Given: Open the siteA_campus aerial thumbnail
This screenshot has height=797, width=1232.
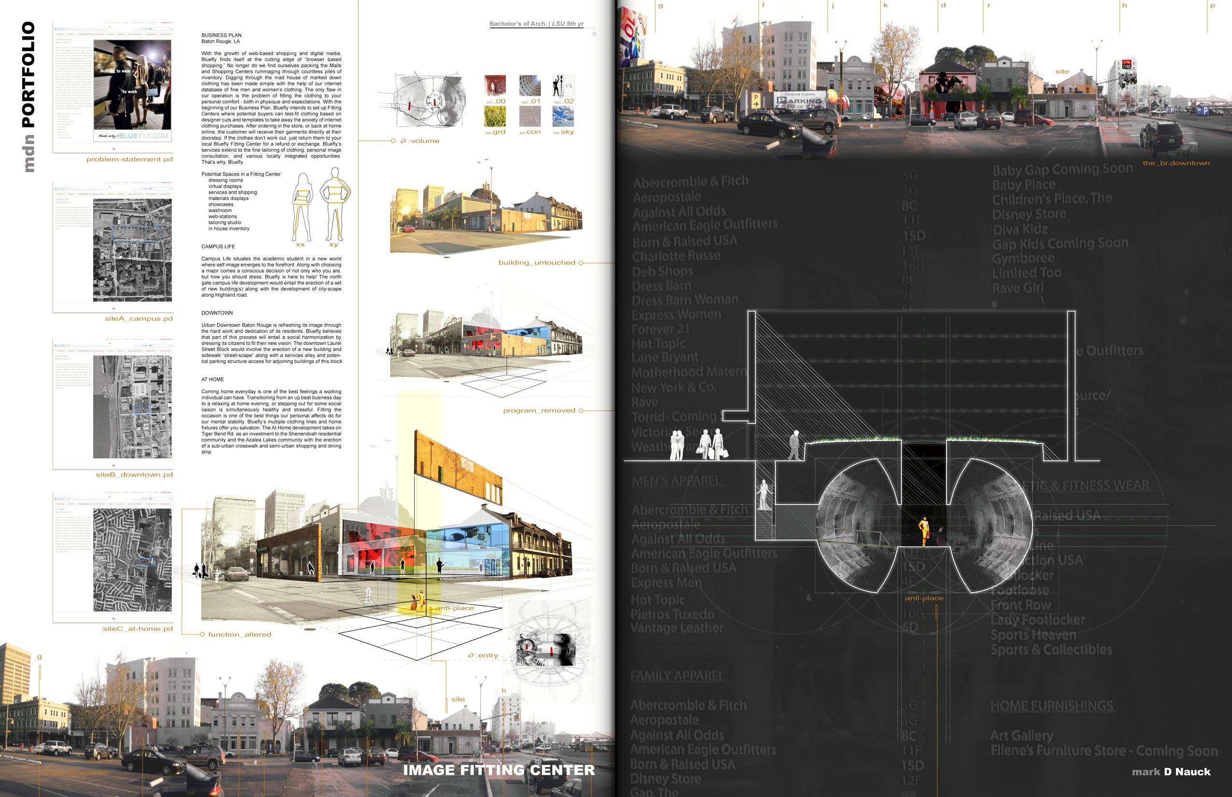Looking at the screenshot, I should 113,247.
